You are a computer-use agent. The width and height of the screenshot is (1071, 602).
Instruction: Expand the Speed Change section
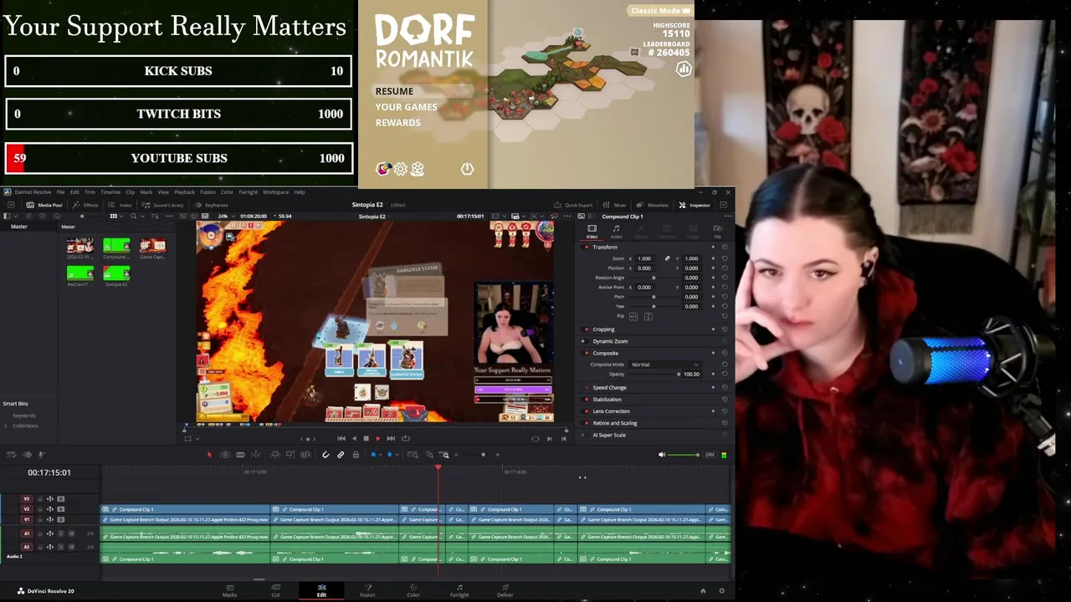[609, 387]
